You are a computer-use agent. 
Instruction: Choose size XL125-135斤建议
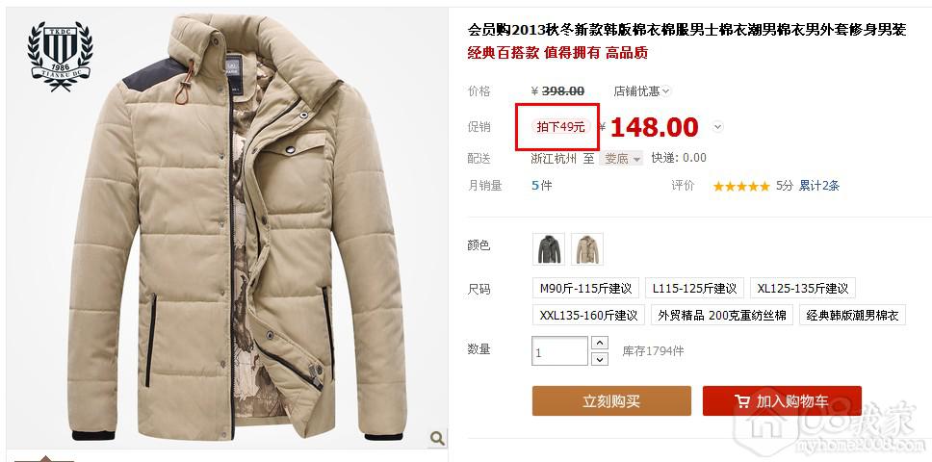click(x=803, y=289)
